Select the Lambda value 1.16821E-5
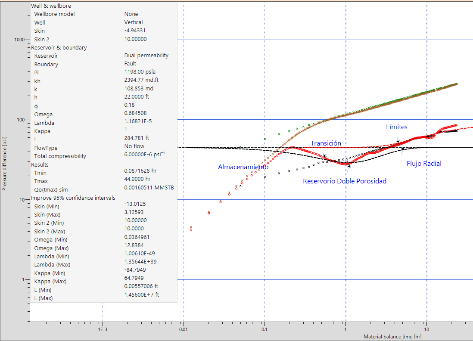 click(x=138, y=122)
